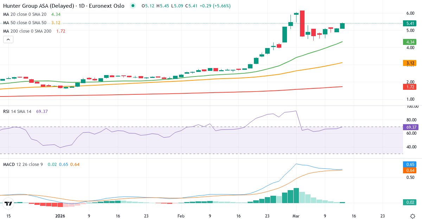Click the red 1.72 MA 200 tag
The image size is (422, 221).
[x=410, y=87]
